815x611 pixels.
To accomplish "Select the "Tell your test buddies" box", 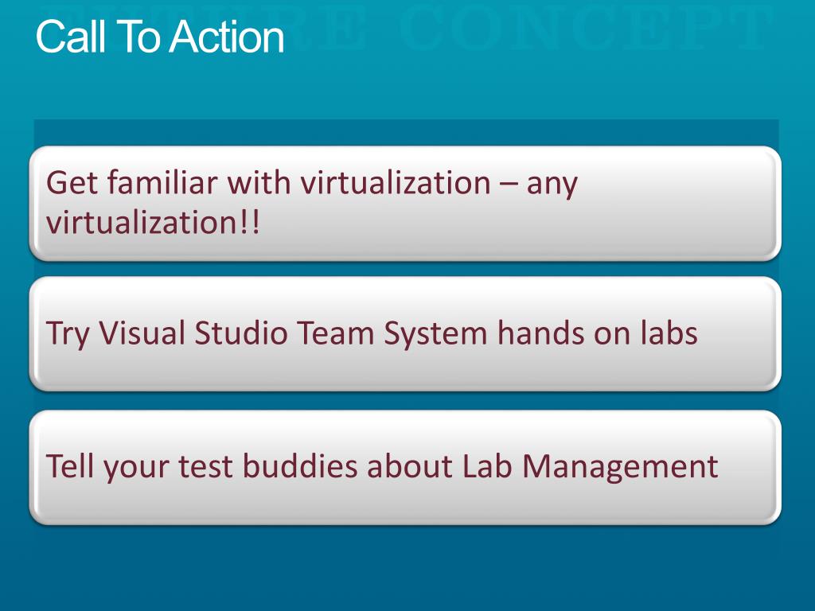I will tap(405, 467).
